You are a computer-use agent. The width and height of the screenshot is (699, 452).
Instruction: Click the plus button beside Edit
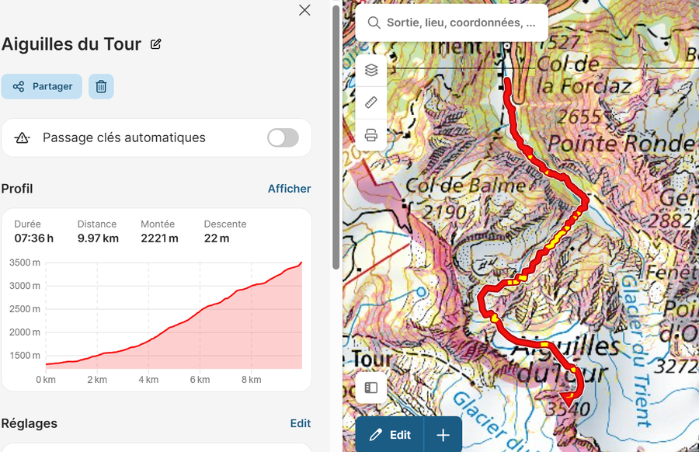point(443,435)
